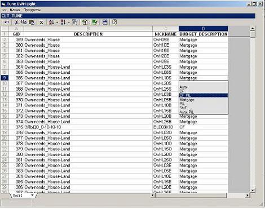265x209 pixels.
Task: Click the Sort ascending icon
Action: point(51,23)
